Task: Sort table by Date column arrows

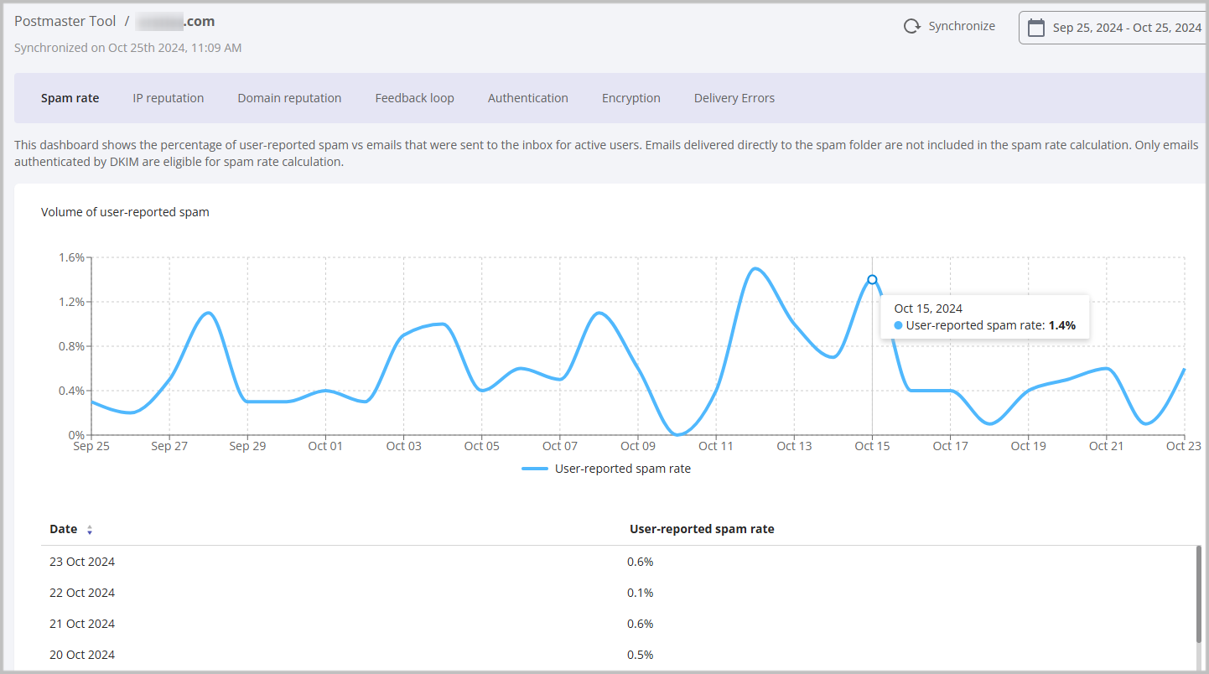Action: (x=90, y=530)
